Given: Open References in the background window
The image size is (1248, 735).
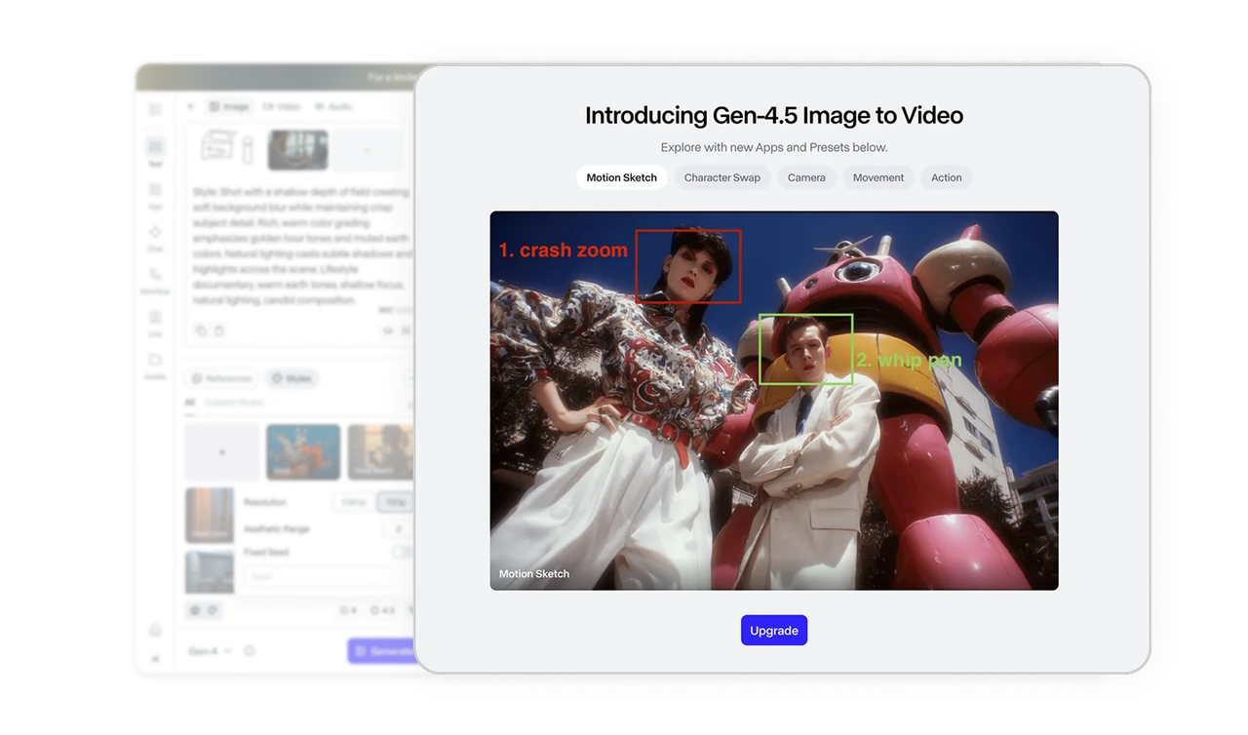Looking at the screenshot, I should click(x=222, y=378).
